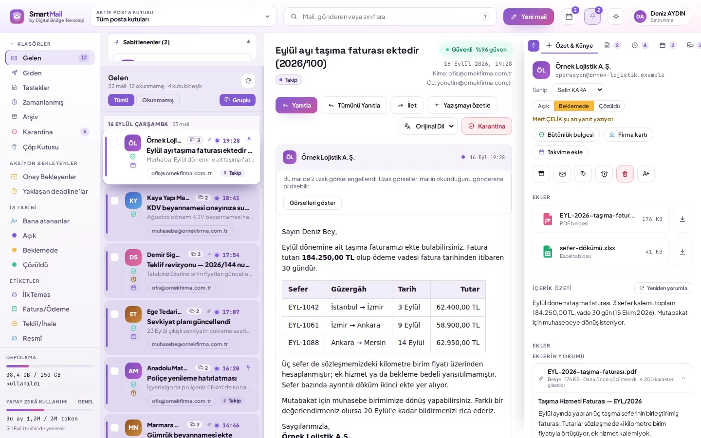This screenshot has width=701, height=438.
Task: Change owner in the Selin KARA dropdown
Action: [578, 90]
